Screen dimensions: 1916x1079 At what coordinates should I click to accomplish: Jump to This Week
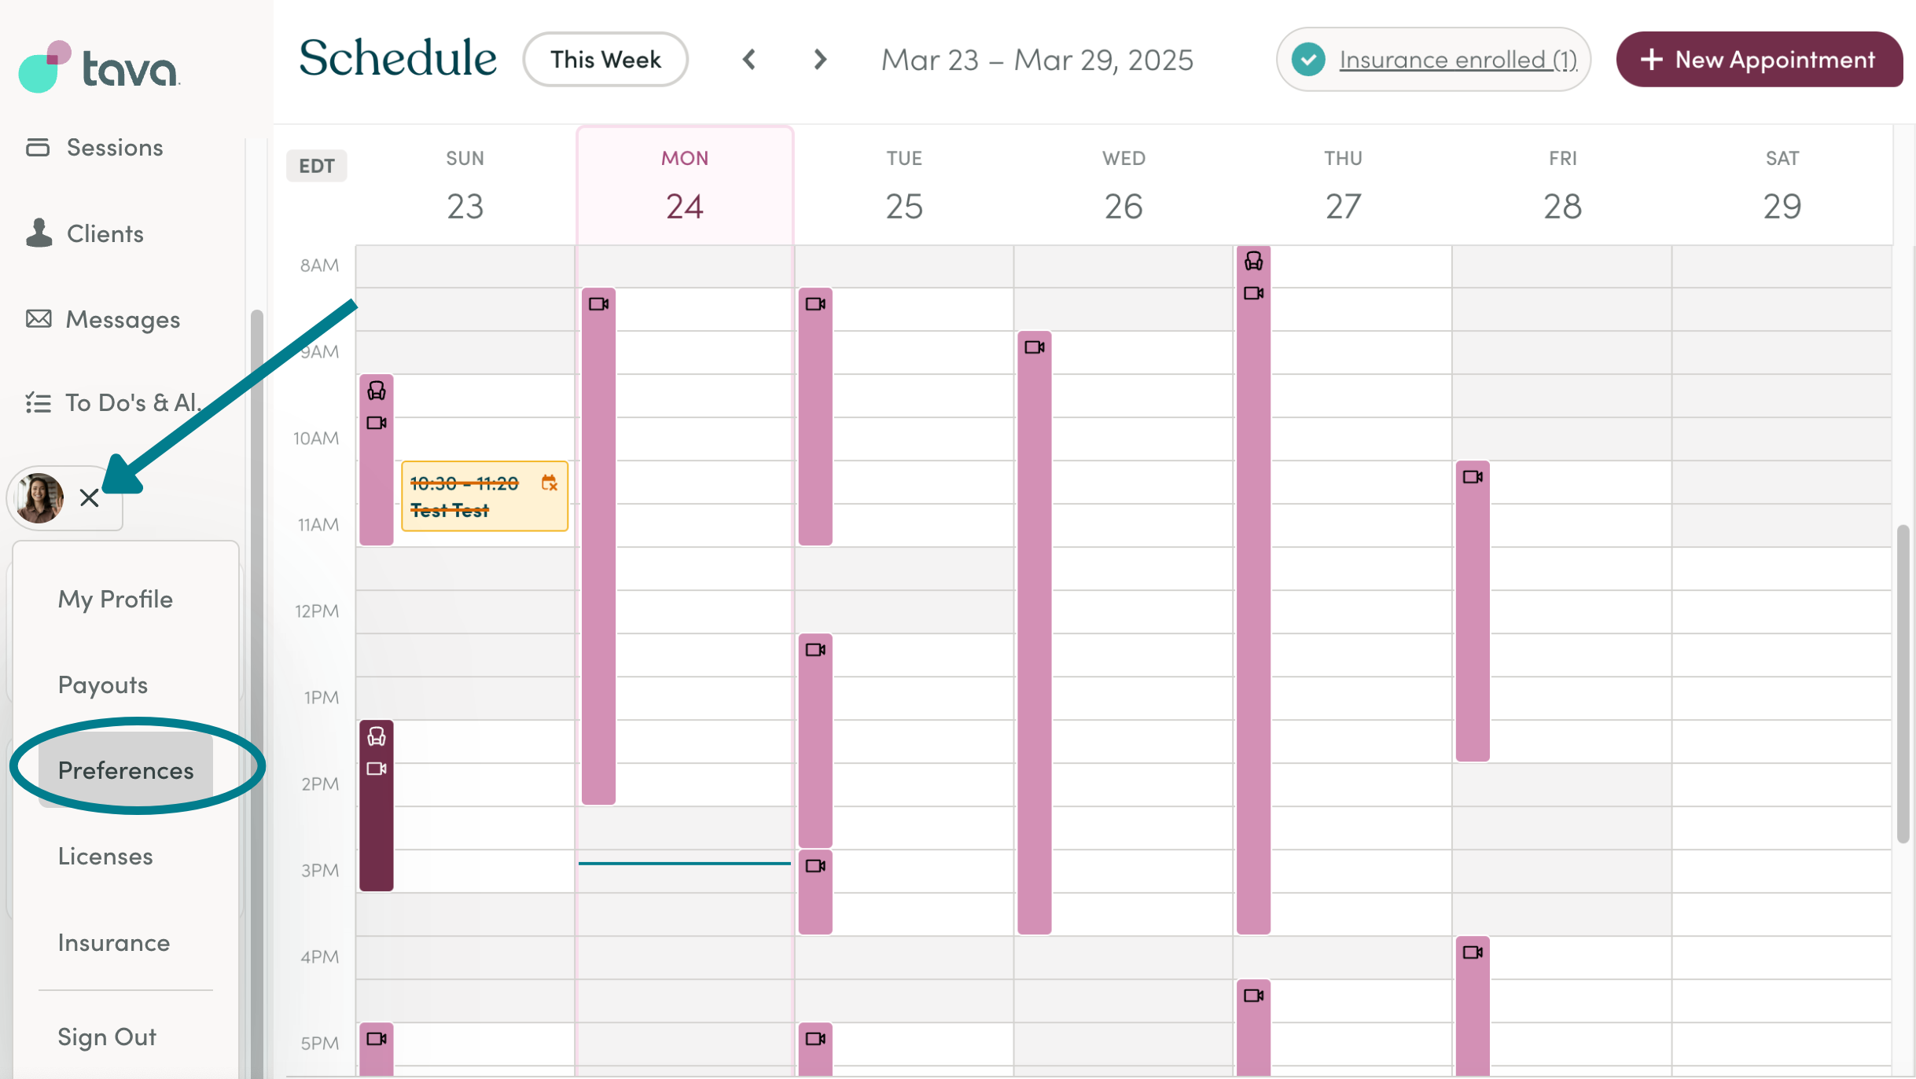[605, 60]
